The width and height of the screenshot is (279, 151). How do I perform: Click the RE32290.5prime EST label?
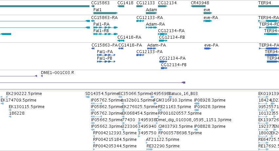pyautogui.click(x=163, y=146)
